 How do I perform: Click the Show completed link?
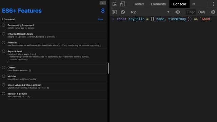(100, 19)
